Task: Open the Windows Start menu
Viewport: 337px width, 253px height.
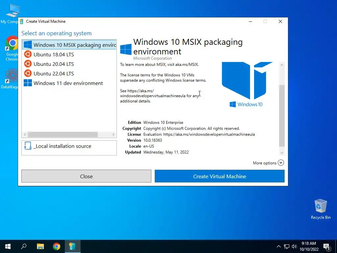Action: [8, 246]
